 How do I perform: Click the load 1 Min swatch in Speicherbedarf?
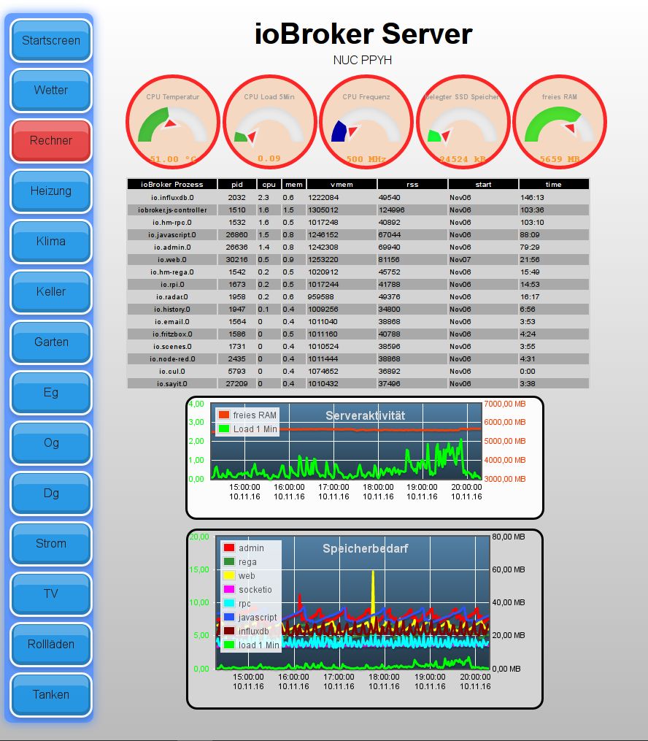[229, 645]
